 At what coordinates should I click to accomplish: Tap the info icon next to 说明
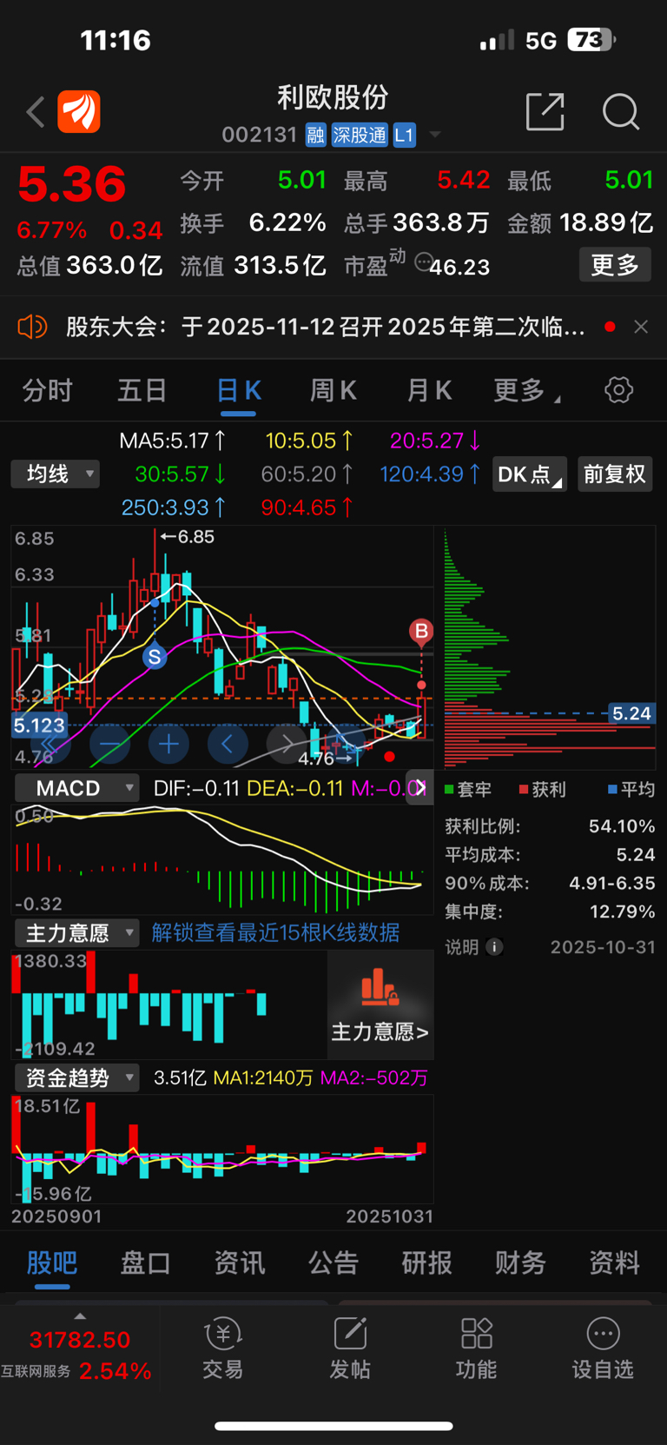(x=494, y=947)
